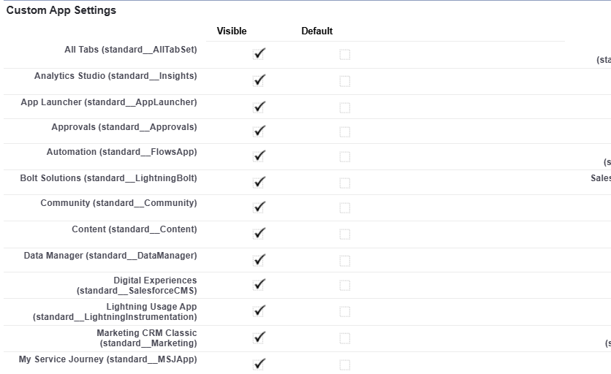
Task: Disable Visible for Approvals app
Action: coord(258,132)
